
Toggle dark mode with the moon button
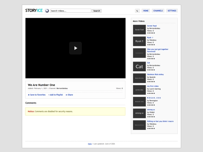[137, 11]
